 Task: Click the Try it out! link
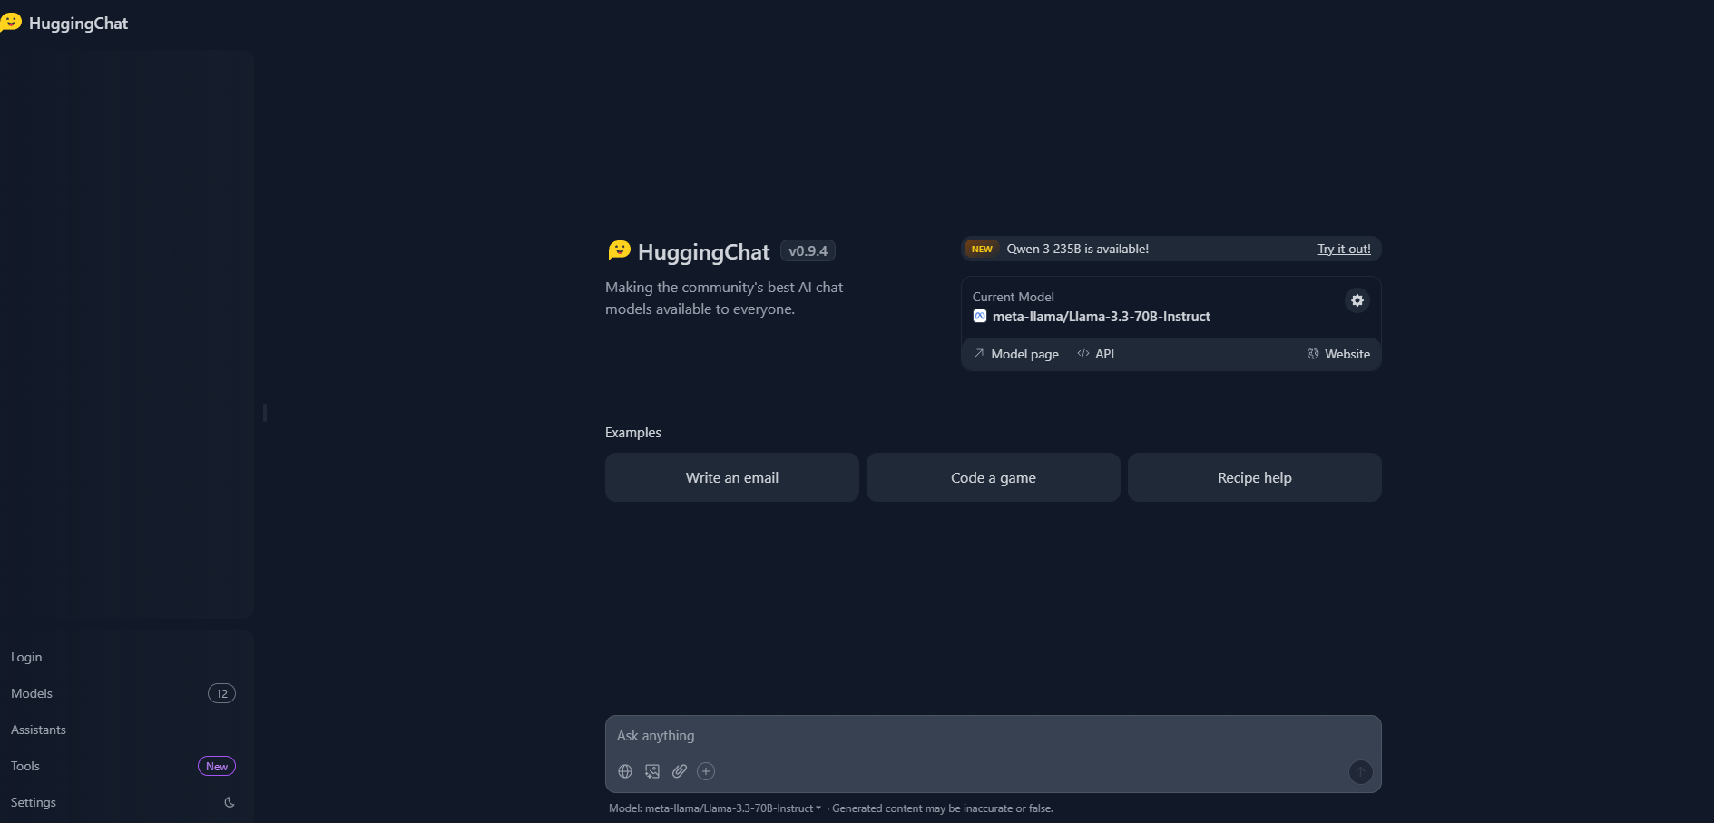click(1344, 249)
